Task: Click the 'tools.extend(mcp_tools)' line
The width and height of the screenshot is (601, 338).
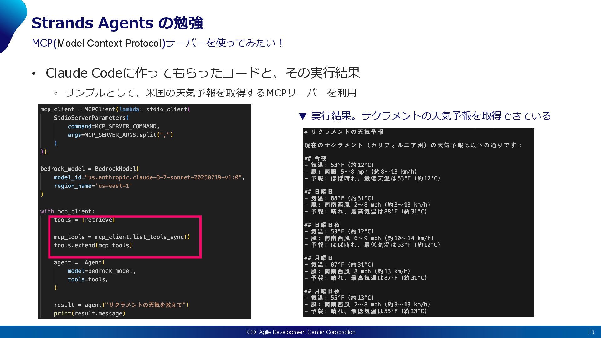Action: tap(93, 245)
